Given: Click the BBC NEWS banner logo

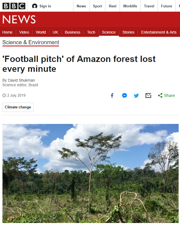Looking at the screenshot, I should click(19, 20).
